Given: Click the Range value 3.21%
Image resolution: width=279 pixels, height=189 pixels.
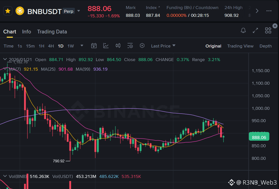Looking at the screenshot, I should [x=214, y=60].
